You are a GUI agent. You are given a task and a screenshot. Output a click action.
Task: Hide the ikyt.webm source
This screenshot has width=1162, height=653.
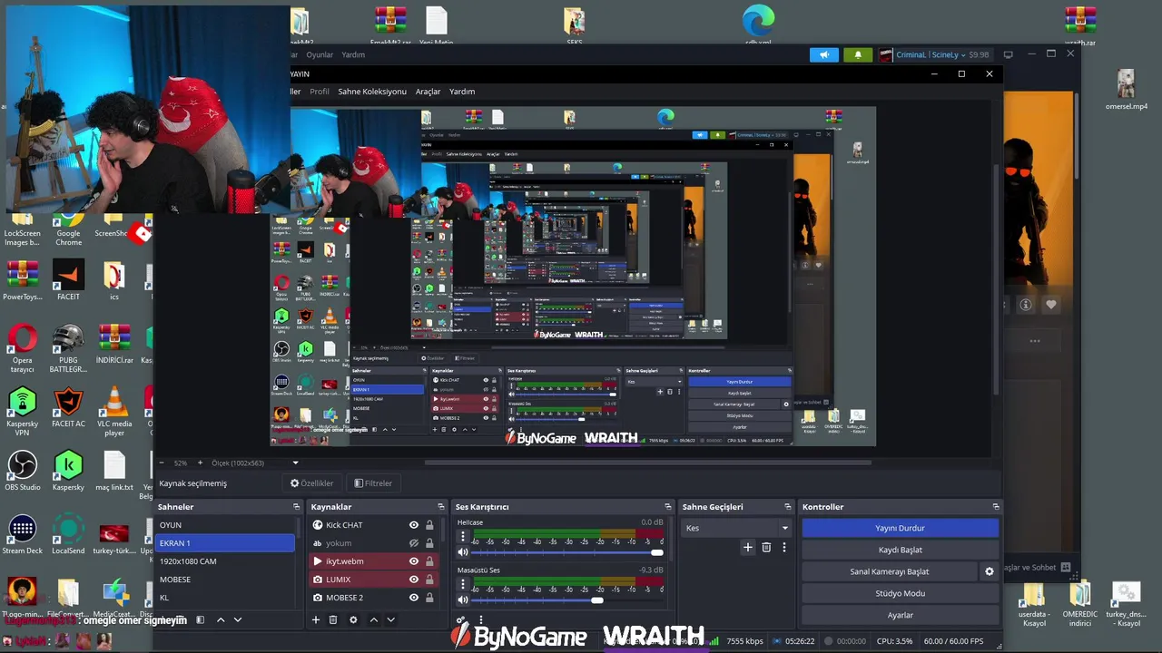pyautogui.click(x=414, y=561)
